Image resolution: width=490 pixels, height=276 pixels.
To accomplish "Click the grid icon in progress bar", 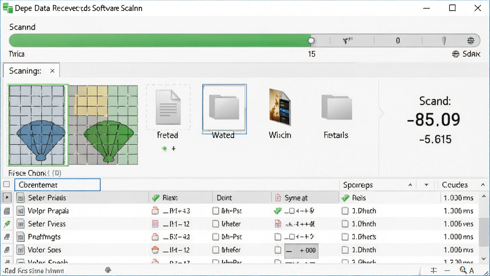I will (470, 40).
